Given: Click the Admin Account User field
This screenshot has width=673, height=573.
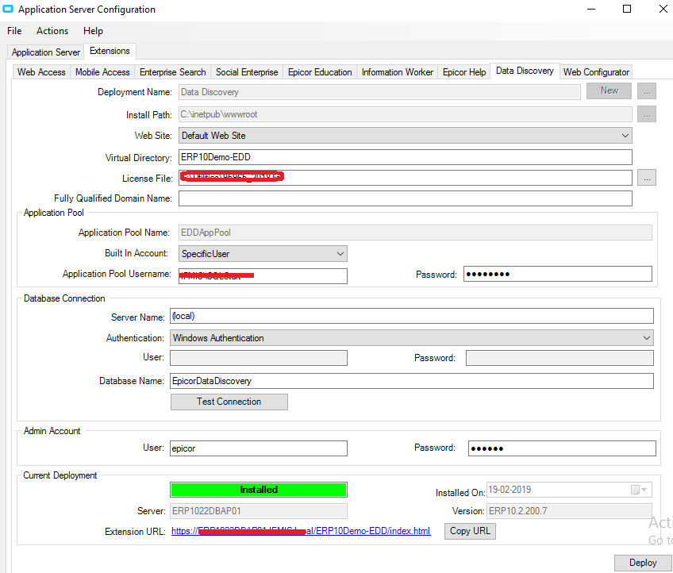Looking at the screenshot, I should pos(259,448).
